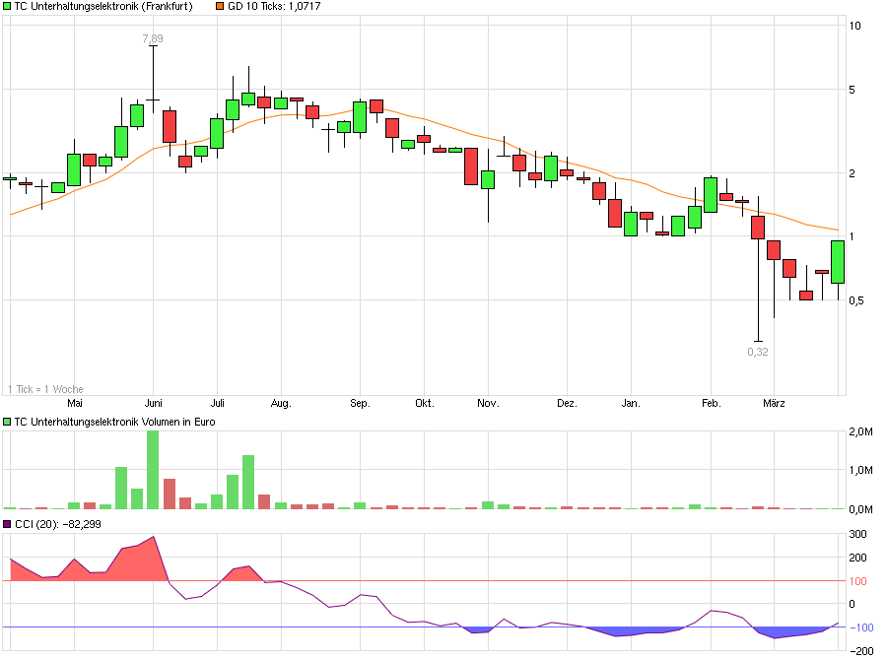887x660 pixels.
Task: Click the 'Okt.' month label
Action: tap(424, 403)
